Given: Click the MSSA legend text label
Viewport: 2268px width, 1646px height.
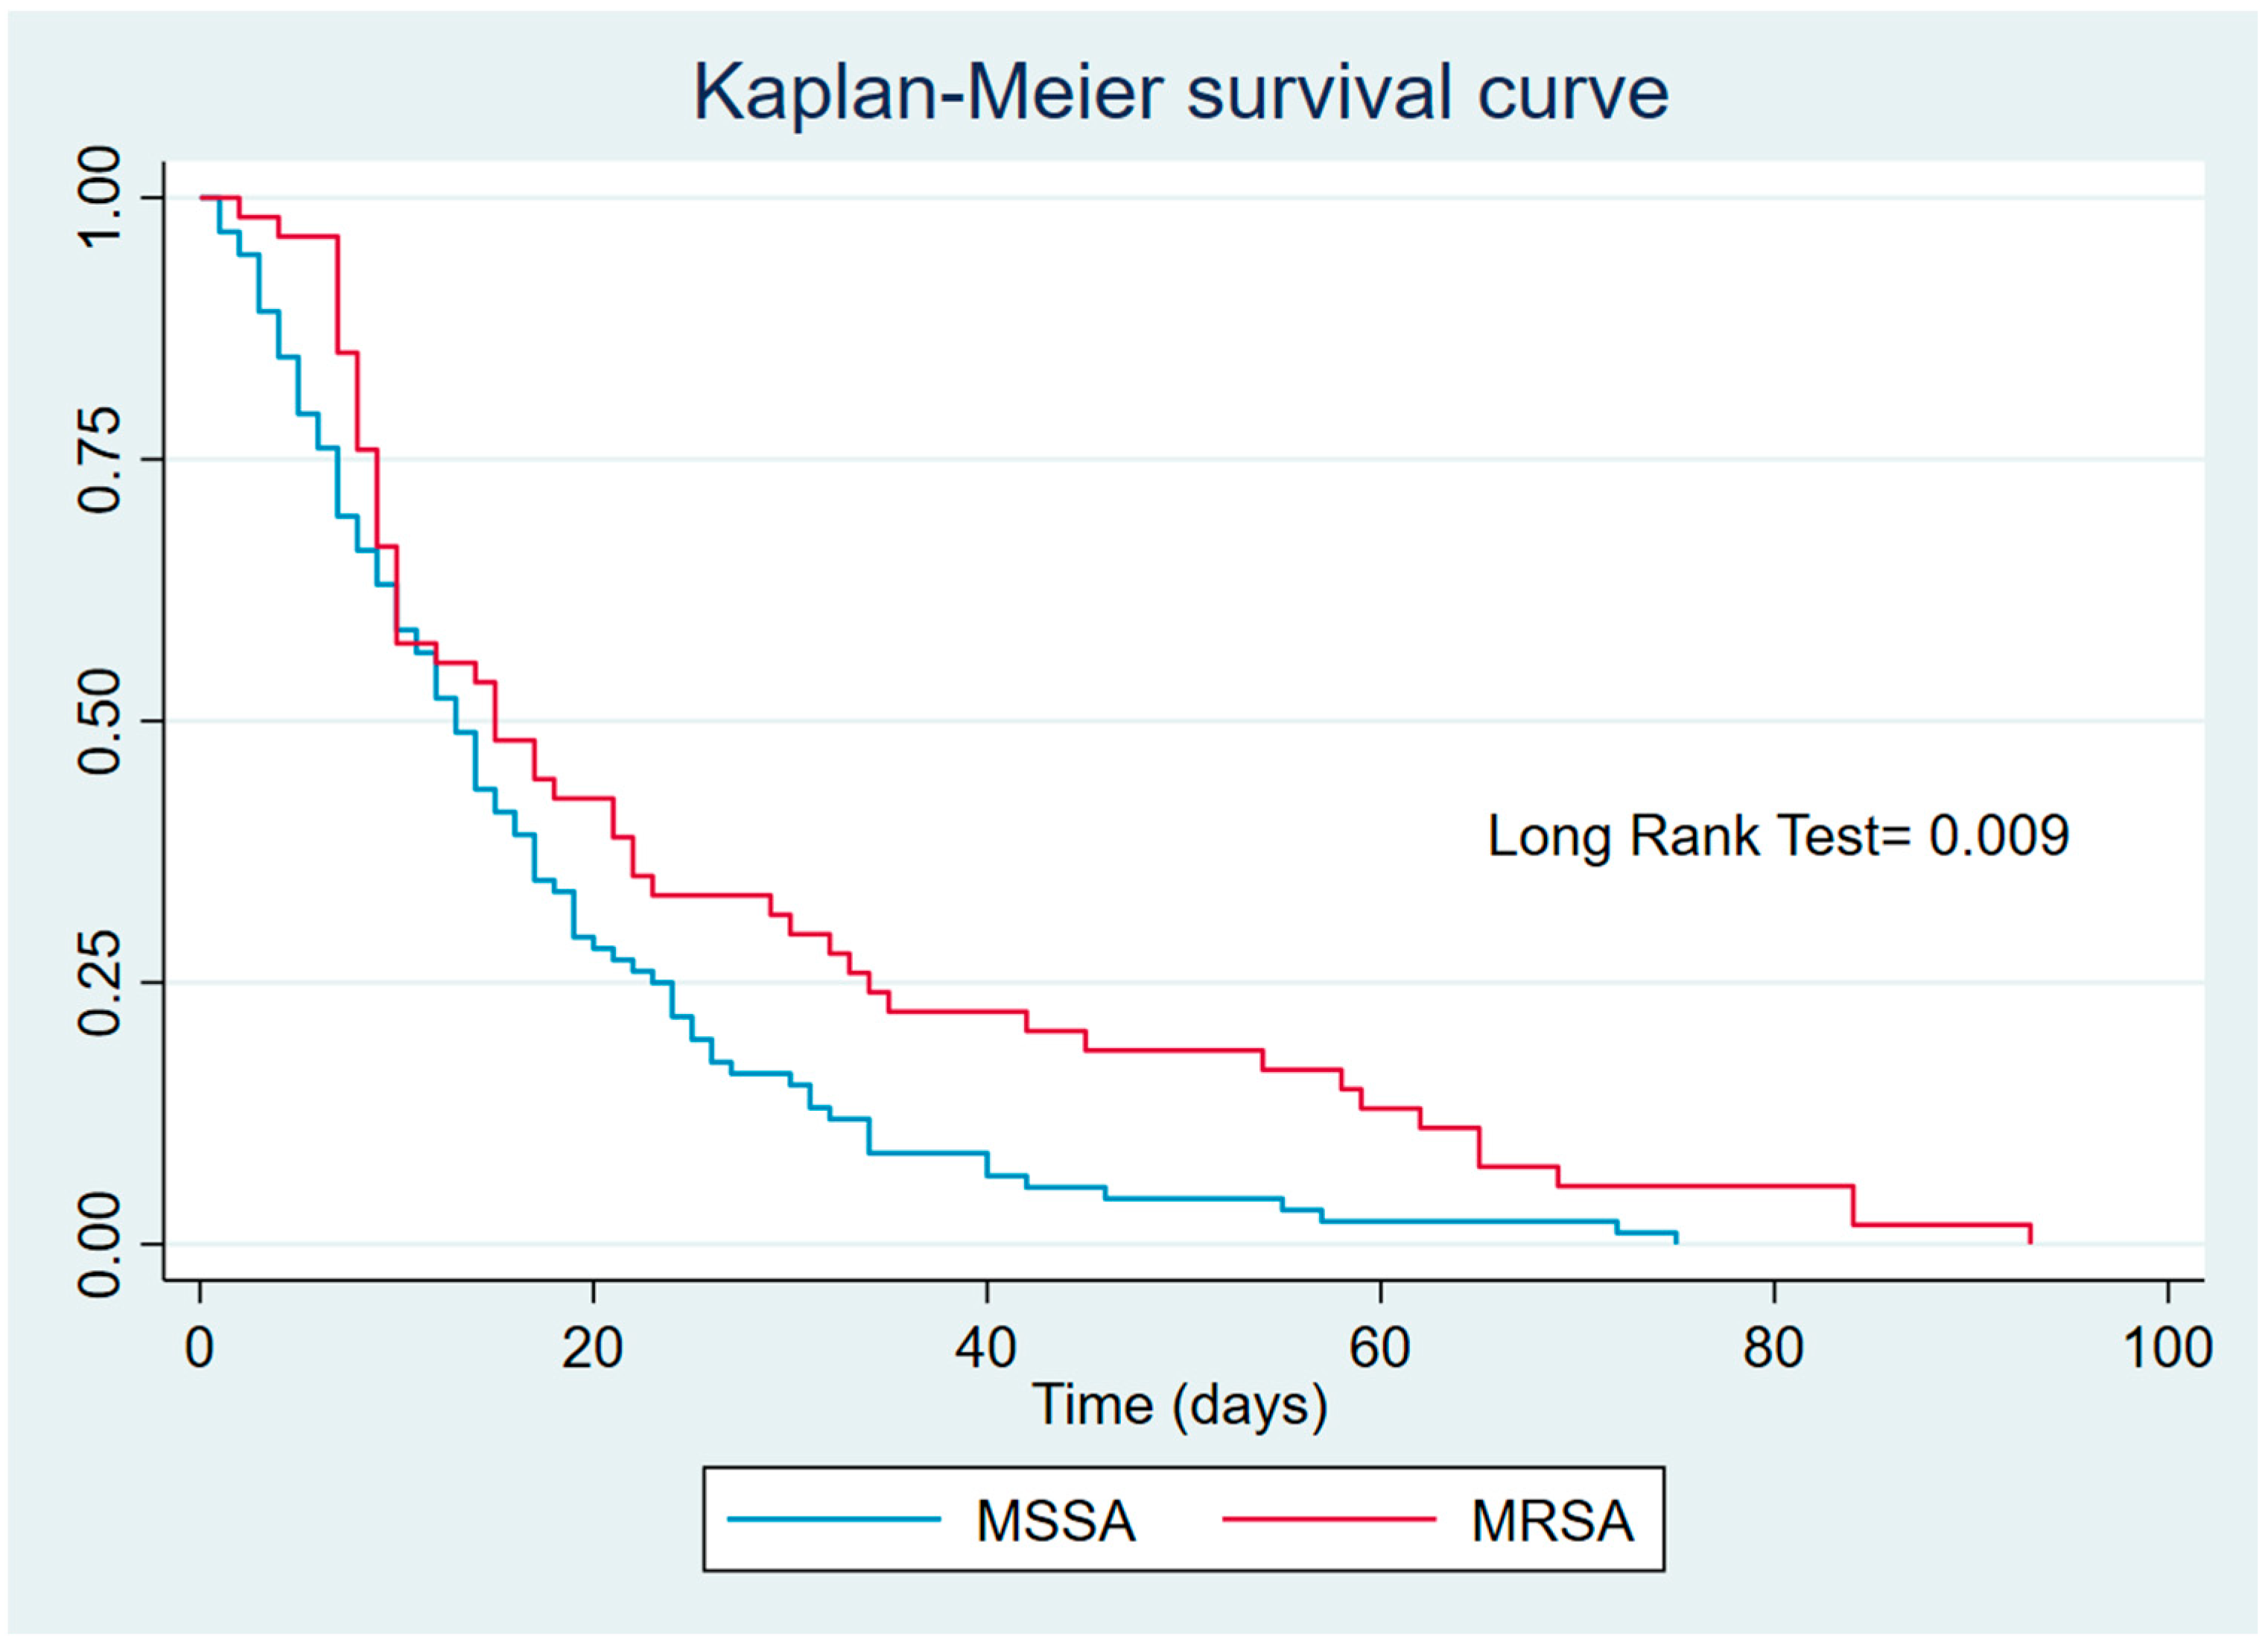Looking at the screenshot, I should 1056,1520.
